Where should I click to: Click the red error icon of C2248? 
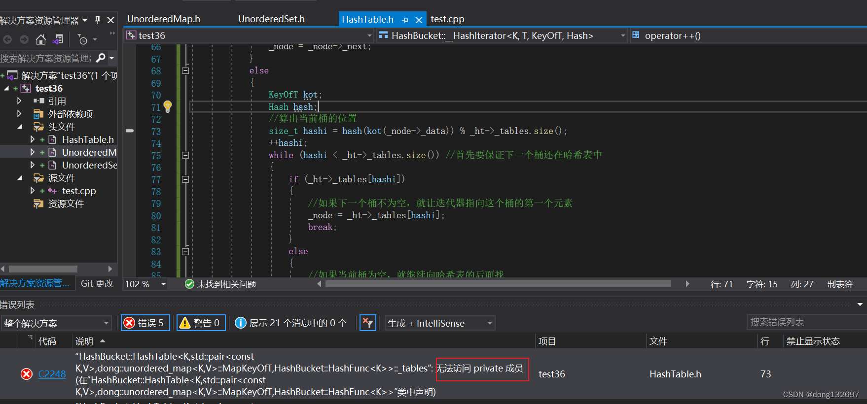[x=27, y=374]
